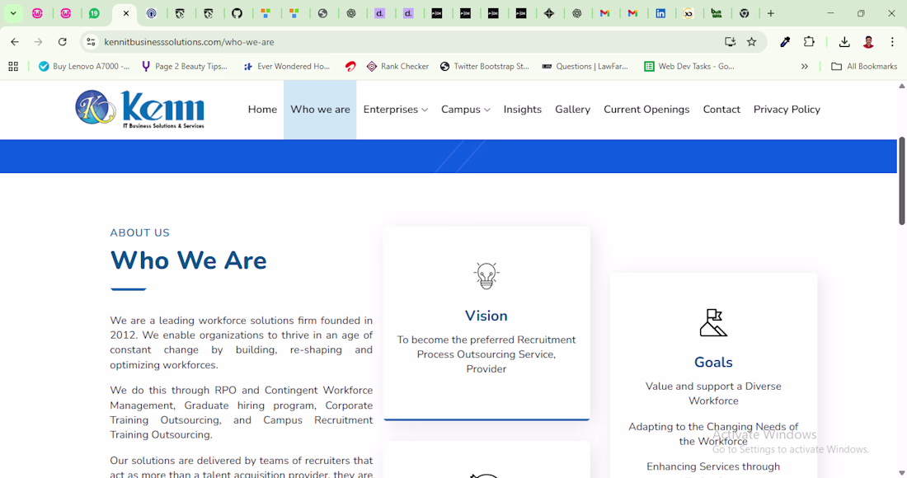The height and width of the screenshot is (478, 907).
Task: Open Page 2 Beauty Tips bookmark
Action: coord(185,67)
